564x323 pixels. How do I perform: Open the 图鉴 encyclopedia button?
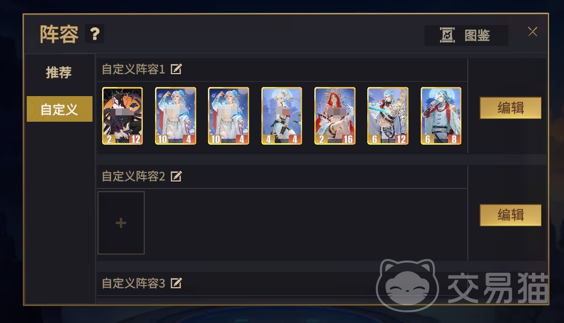point(466,35)
